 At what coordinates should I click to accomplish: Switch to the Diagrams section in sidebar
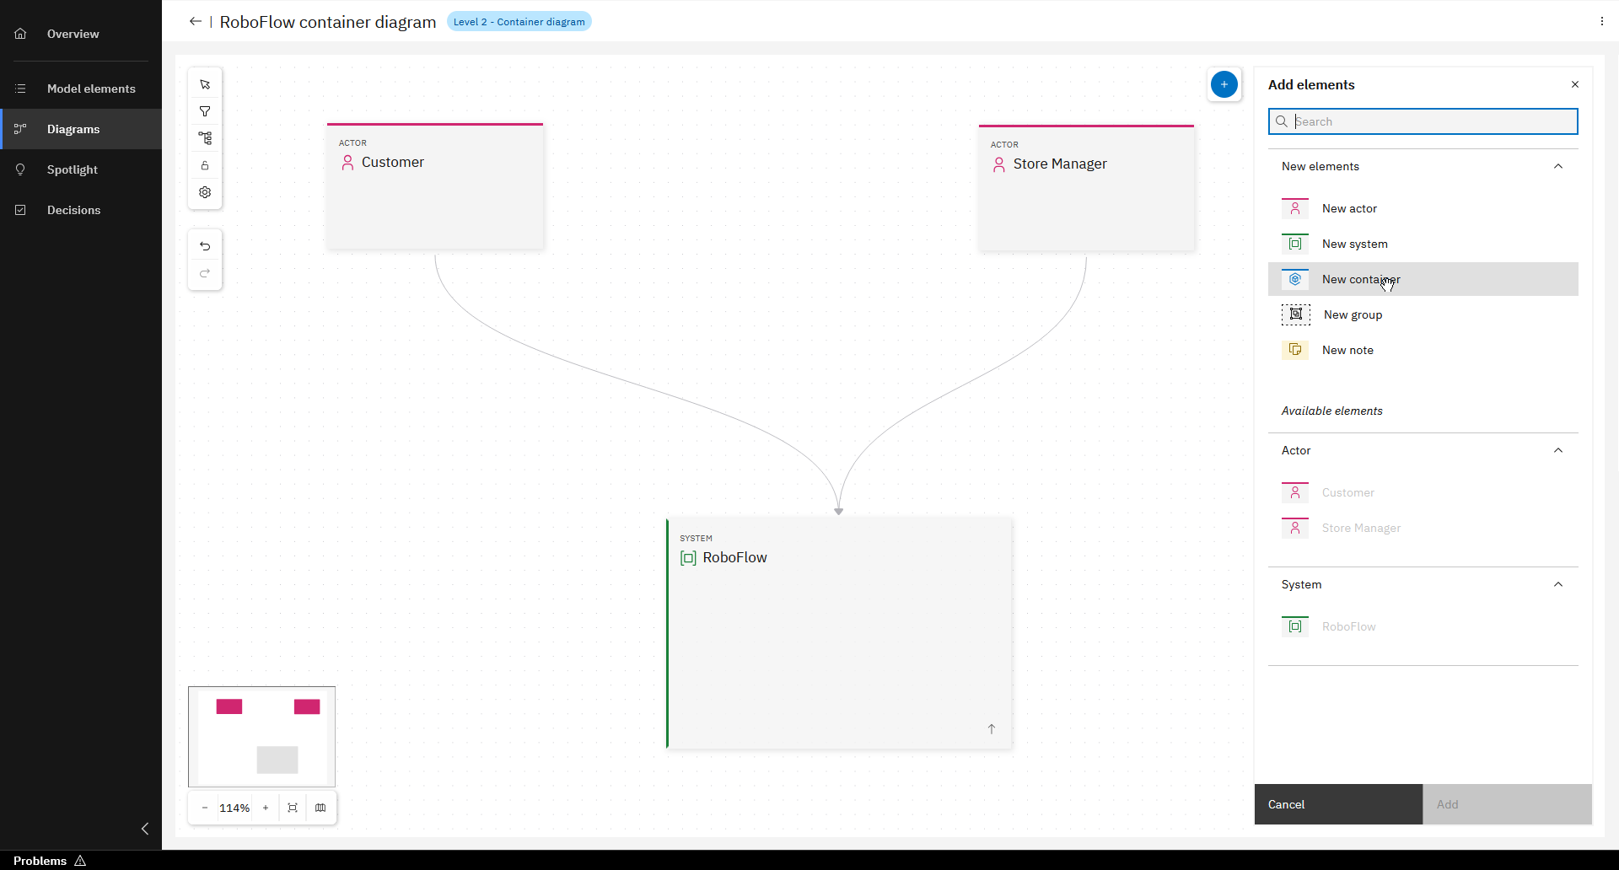tap(73, 129)
